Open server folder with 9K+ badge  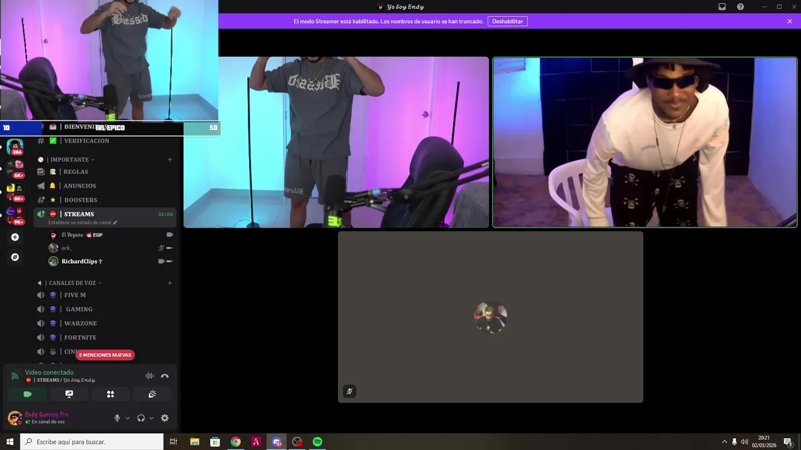pyautogui.click(x=15, y=215)
